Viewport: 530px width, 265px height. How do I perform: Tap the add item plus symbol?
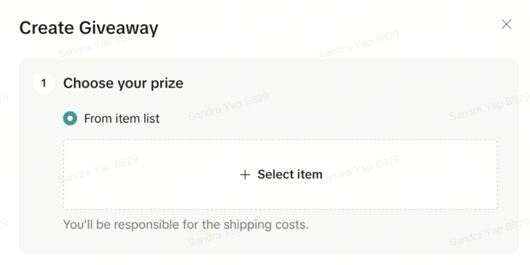coord(245,175)
